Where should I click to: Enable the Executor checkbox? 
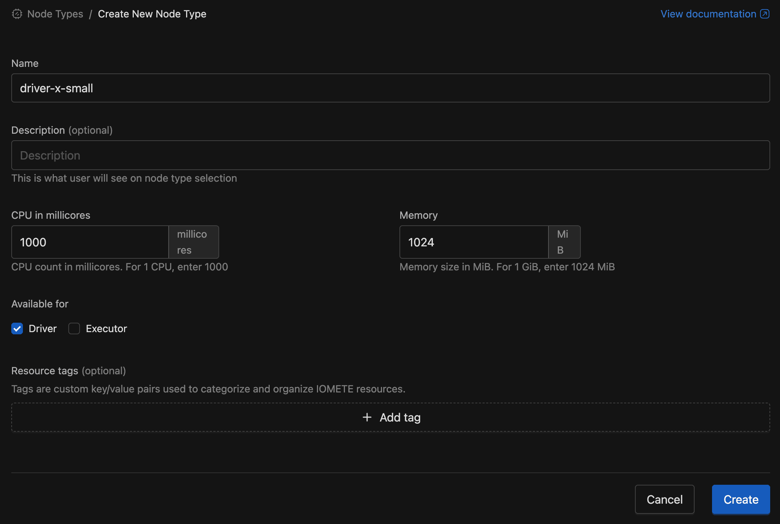coord(74,328)
